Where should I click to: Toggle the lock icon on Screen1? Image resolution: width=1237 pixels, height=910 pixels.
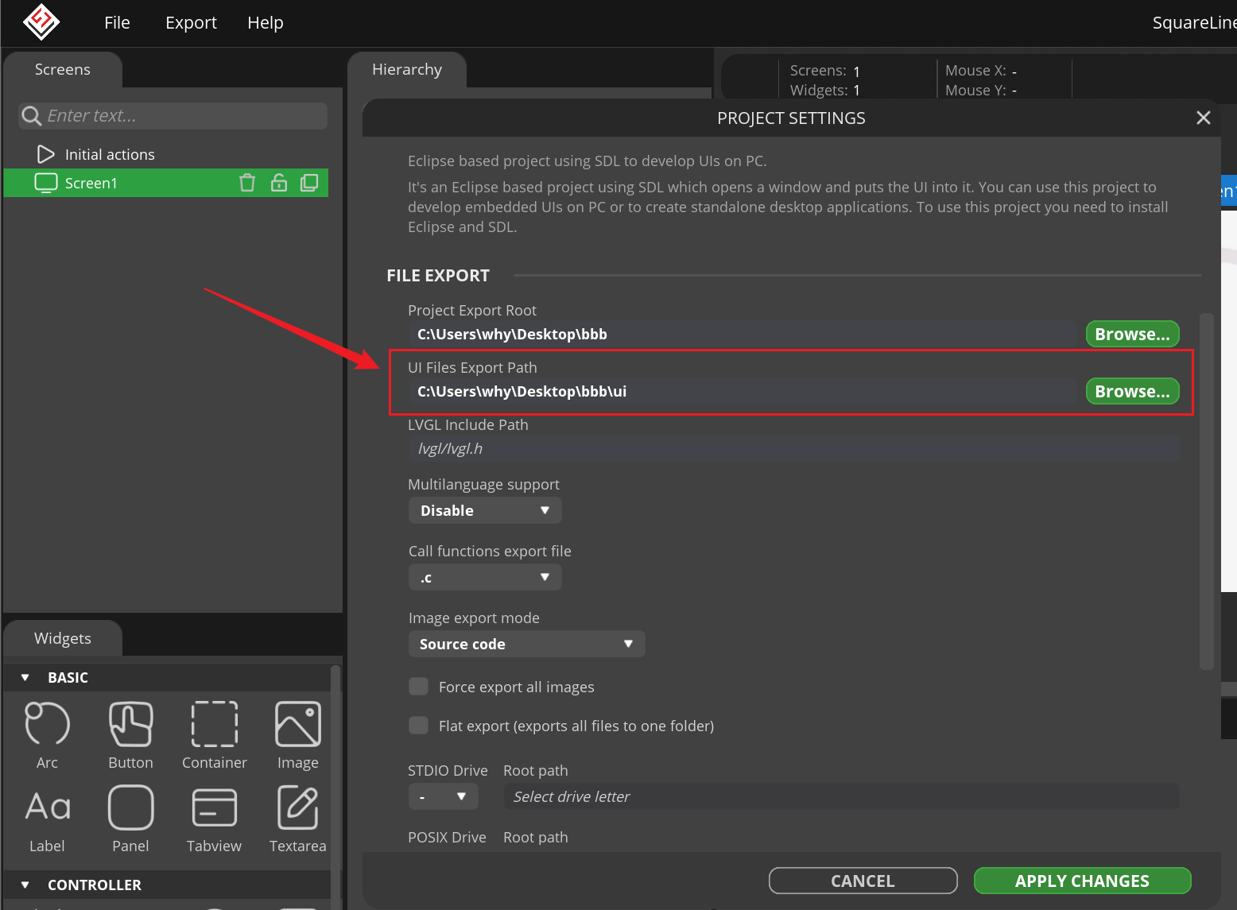[279, 183]
